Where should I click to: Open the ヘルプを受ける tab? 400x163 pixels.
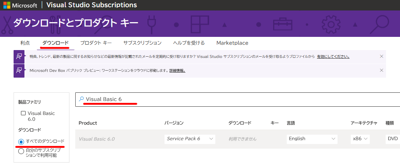click(x=189, y=43)
